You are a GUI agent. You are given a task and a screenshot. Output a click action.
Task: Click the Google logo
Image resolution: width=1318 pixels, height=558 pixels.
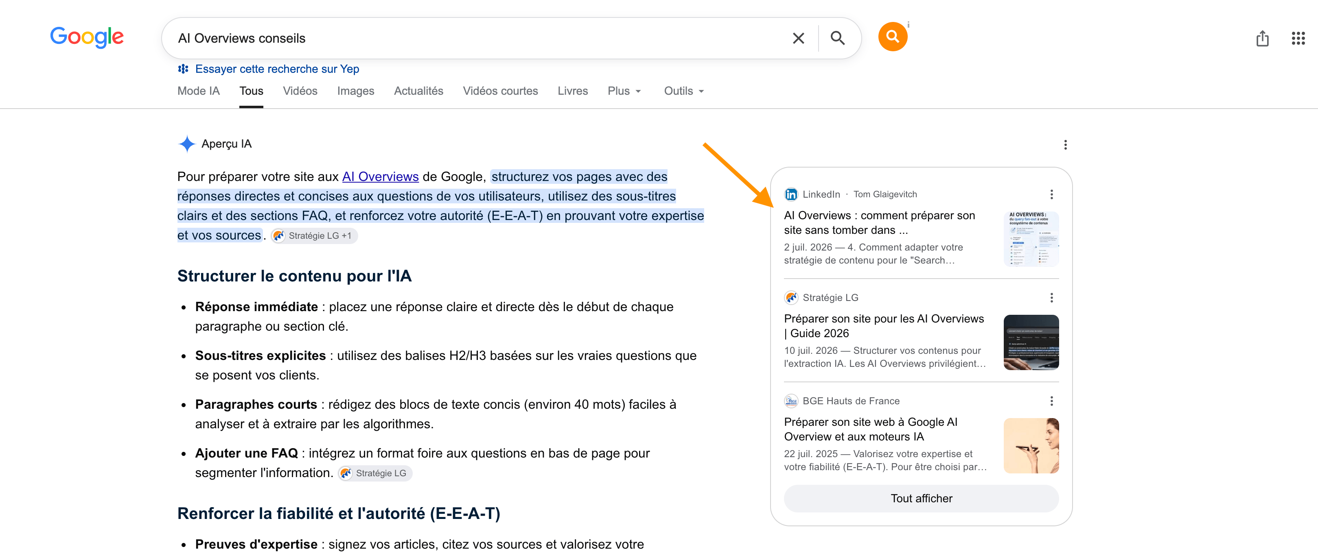click(86, 37)
